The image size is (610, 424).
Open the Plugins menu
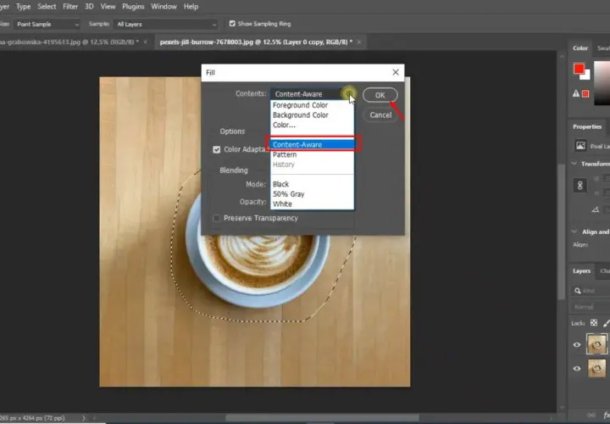[133, 7]
